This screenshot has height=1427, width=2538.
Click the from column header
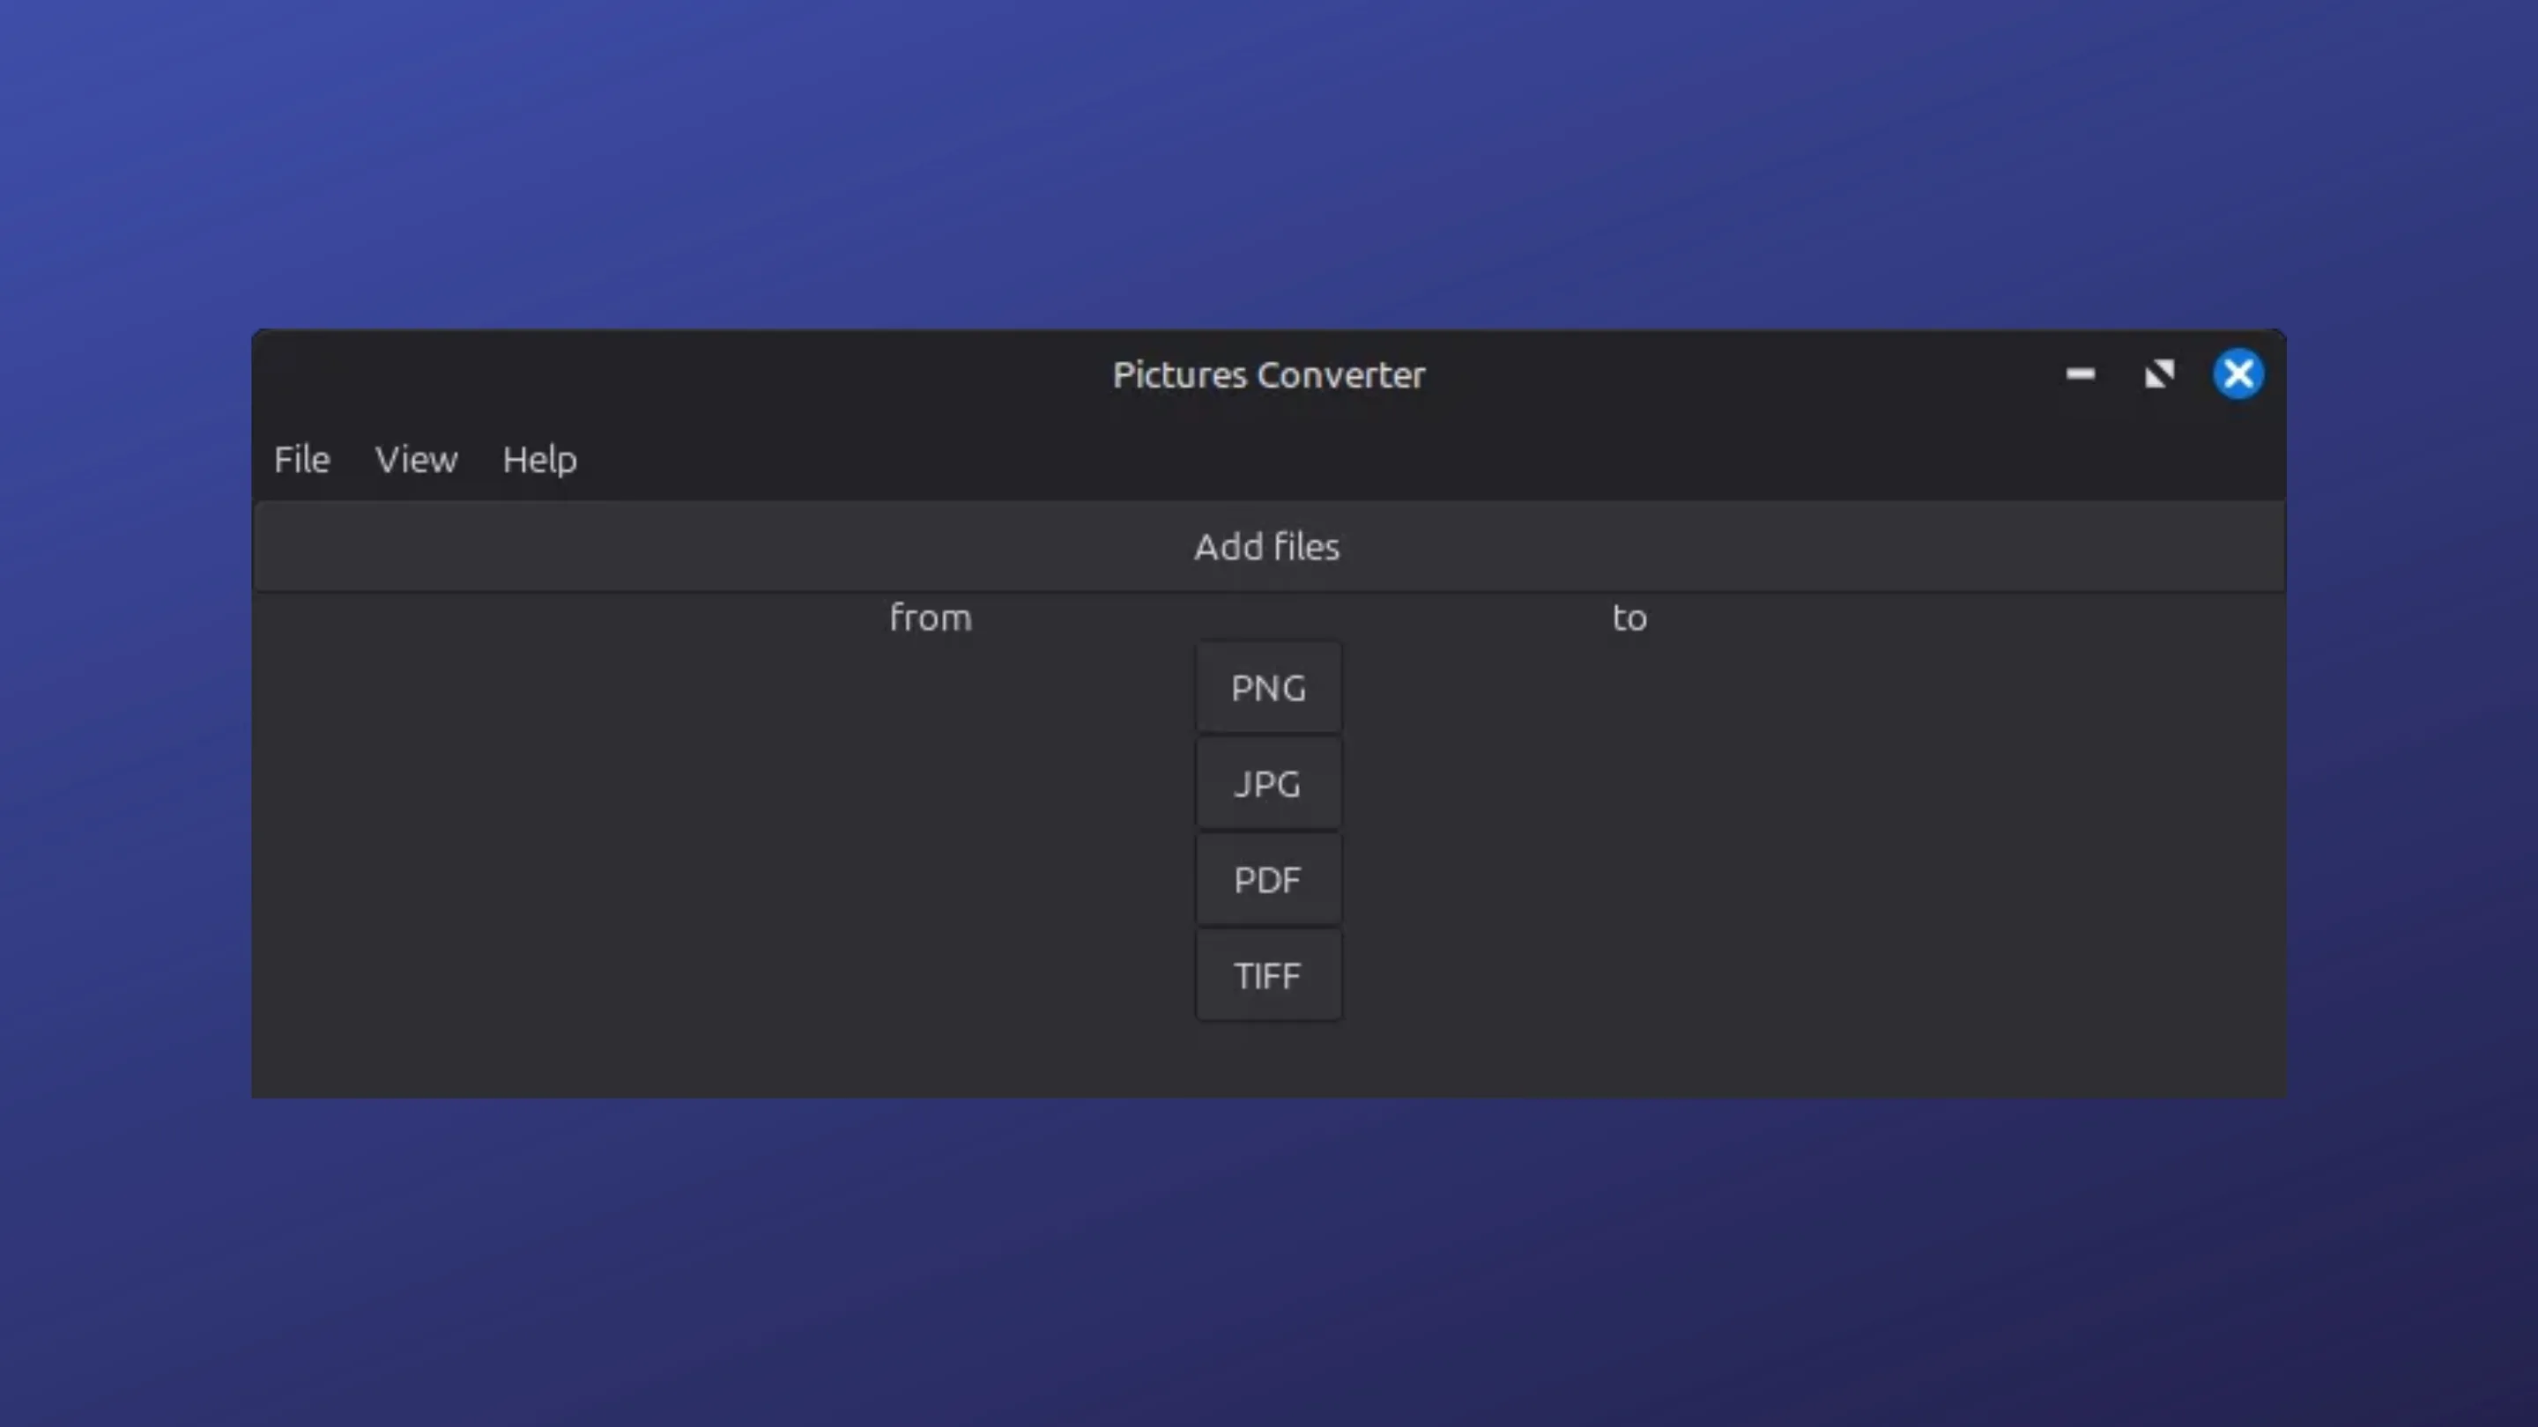tap(930, 617)
